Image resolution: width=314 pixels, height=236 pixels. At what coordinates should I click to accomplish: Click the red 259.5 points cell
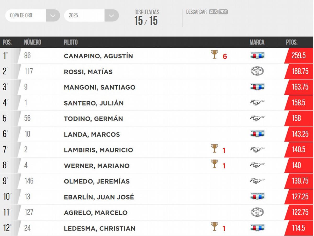pyautogui.click(x=299, y=56)
